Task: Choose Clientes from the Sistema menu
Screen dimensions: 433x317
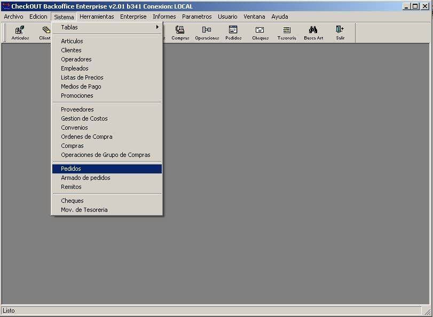Action: (x=107, y=50)
